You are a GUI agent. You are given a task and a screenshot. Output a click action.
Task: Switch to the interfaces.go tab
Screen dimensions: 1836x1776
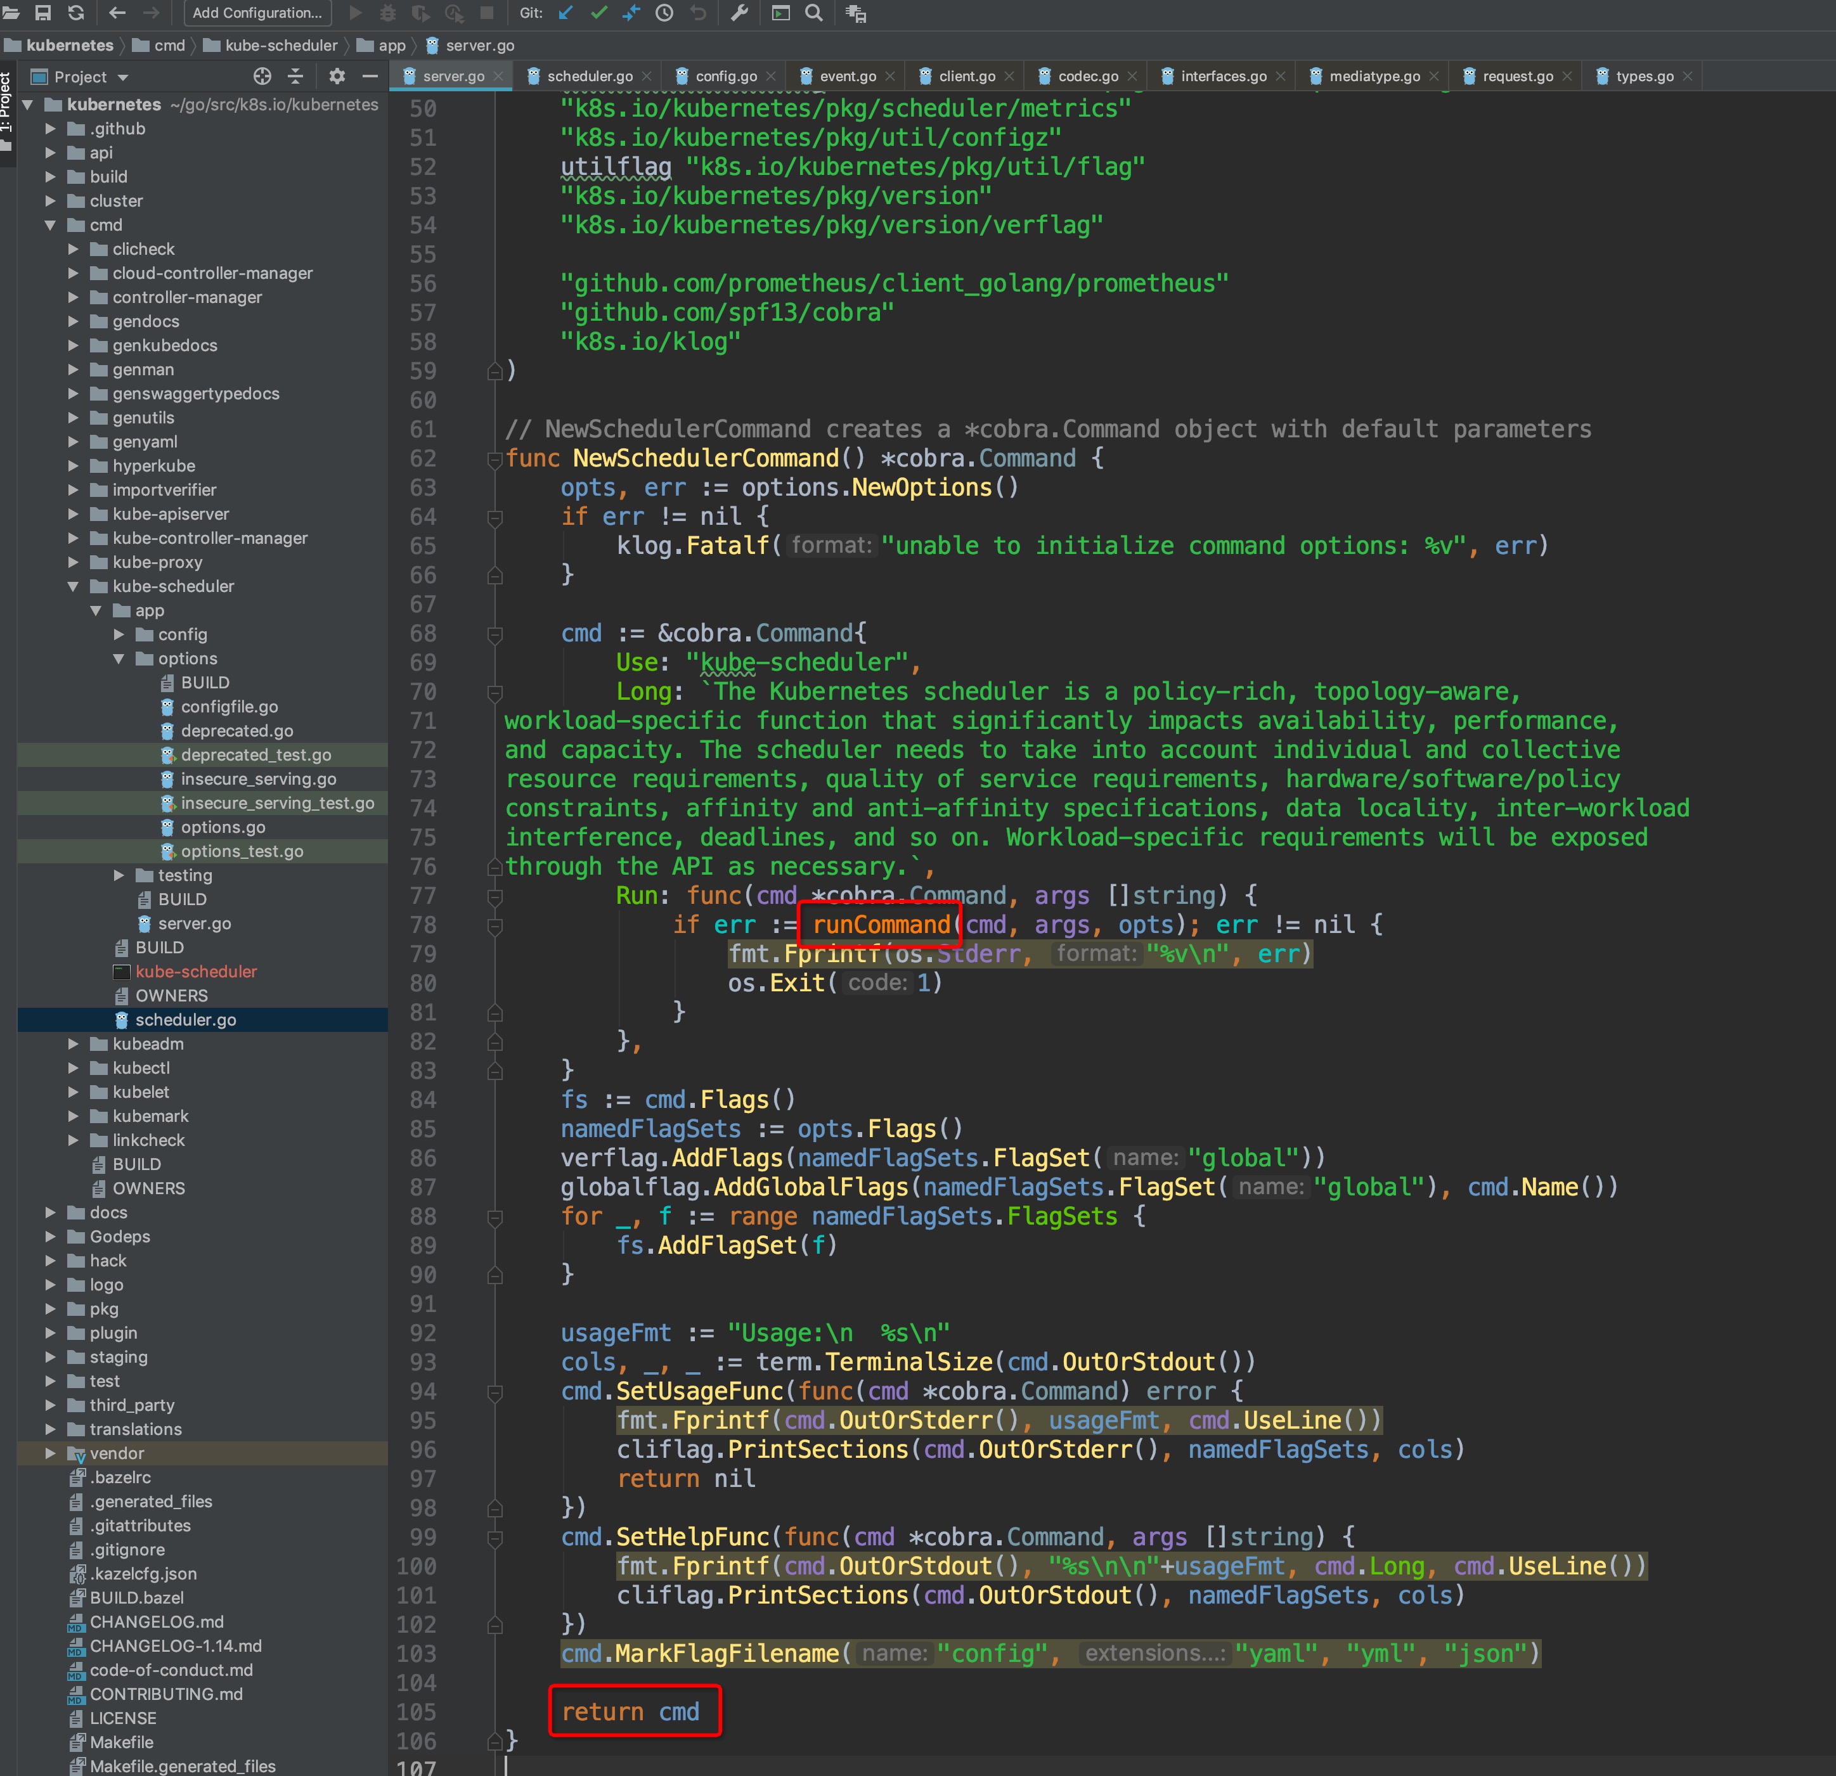tap(1222, 76)
